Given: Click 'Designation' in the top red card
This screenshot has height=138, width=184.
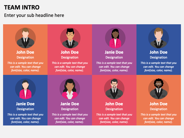Looking at the screenshot, I should 70,57.
